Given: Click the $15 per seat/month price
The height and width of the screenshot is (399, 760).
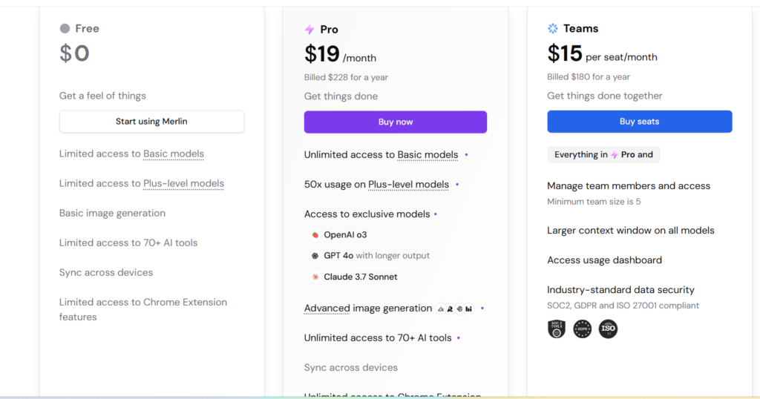Looking at the screenshot, I should click(603, 53).
